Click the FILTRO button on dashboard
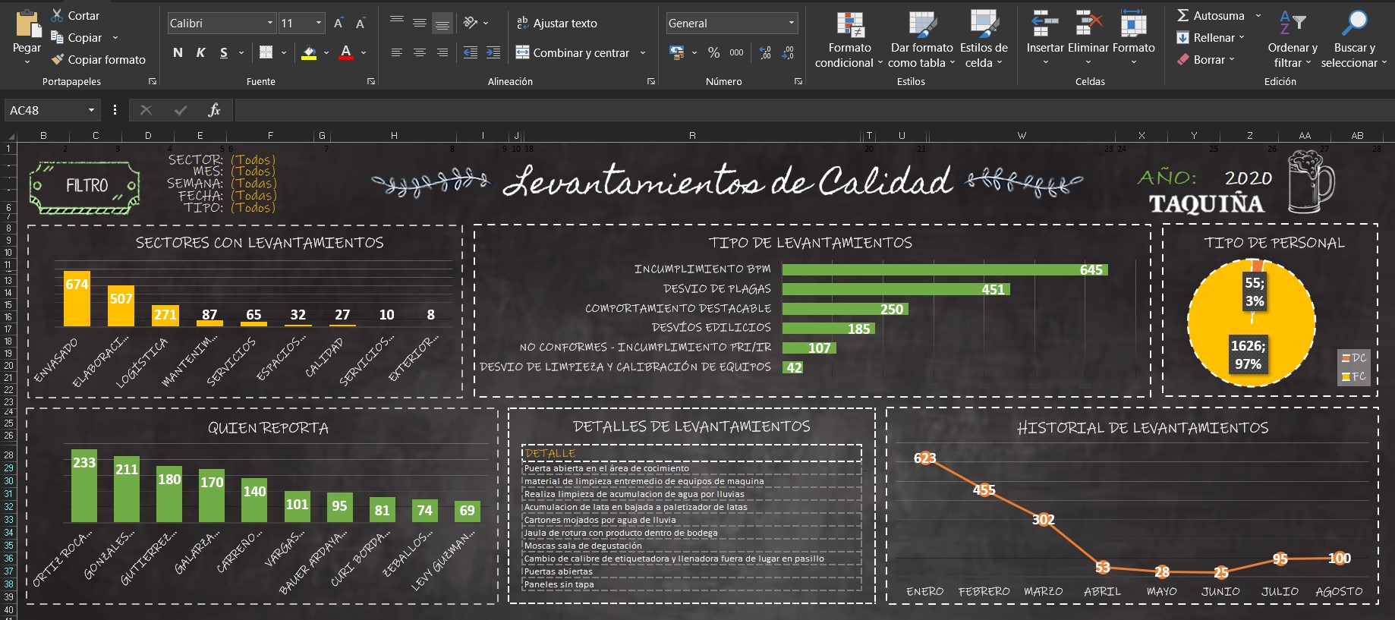The width and height of the screenshot is (1395, 620). pos(86,186)
